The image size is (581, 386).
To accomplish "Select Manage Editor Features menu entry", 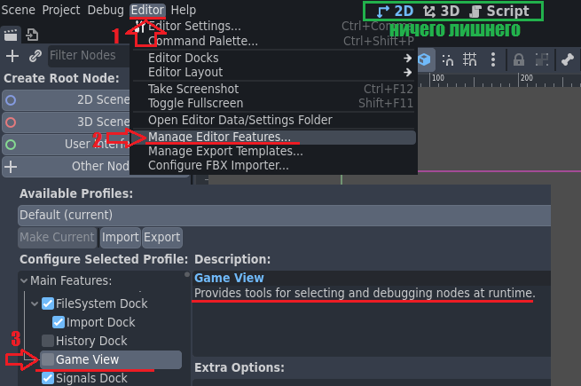I will (273, 137).
